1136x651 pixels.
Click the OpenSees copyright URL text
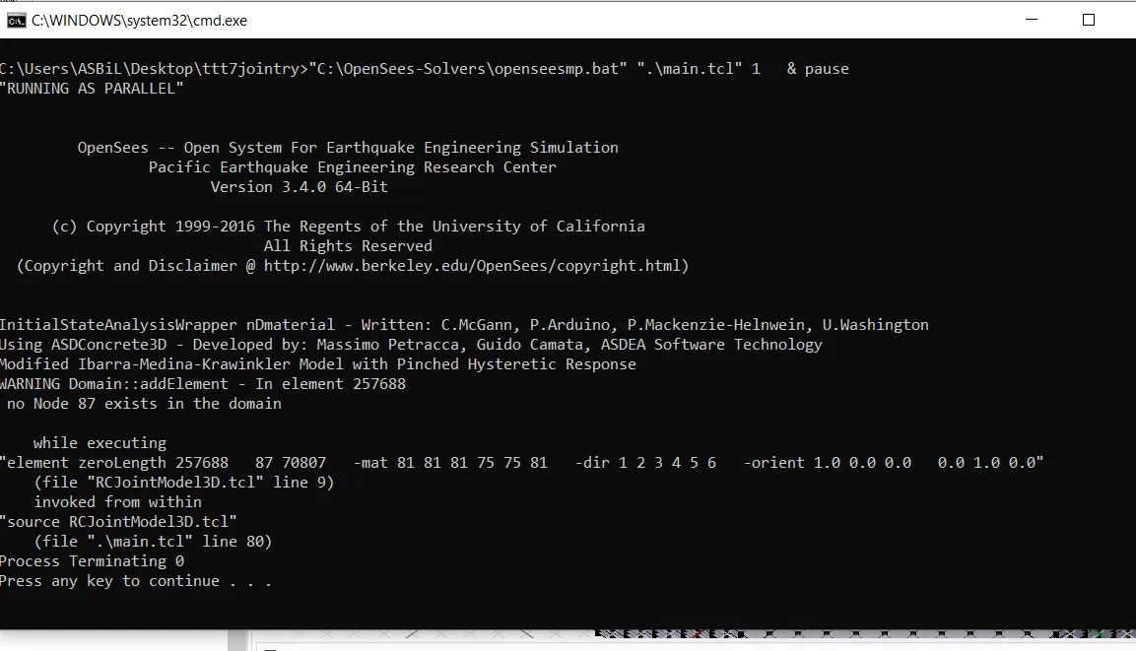(475, 266)
